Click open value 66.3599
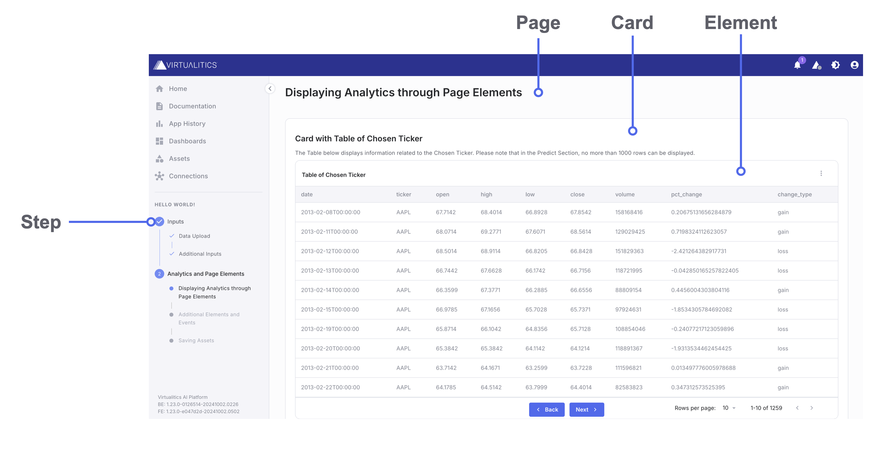 coord(446,290)
